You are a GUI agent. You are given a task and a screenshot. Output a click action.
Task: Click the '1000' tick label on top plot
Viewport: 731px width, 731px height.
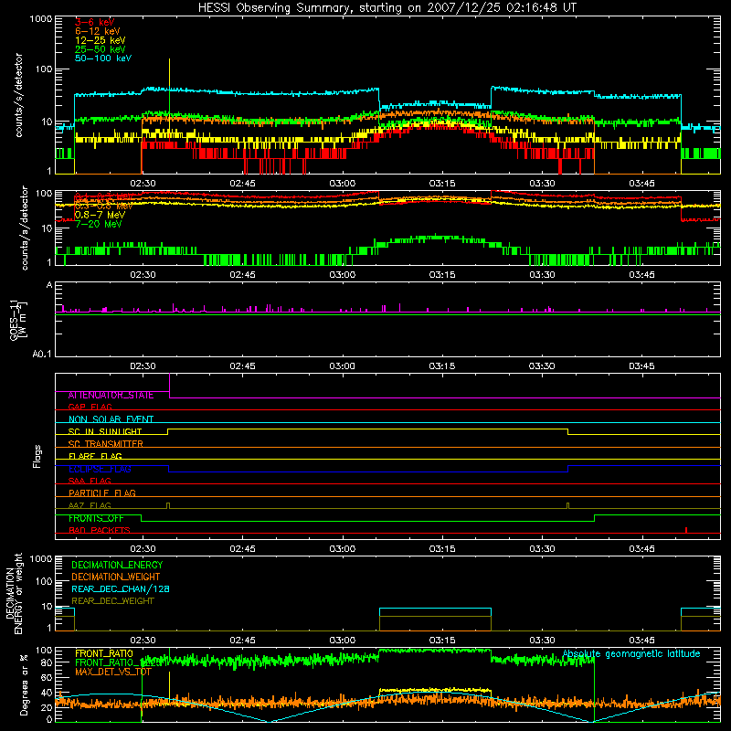[x=41, y=19]
